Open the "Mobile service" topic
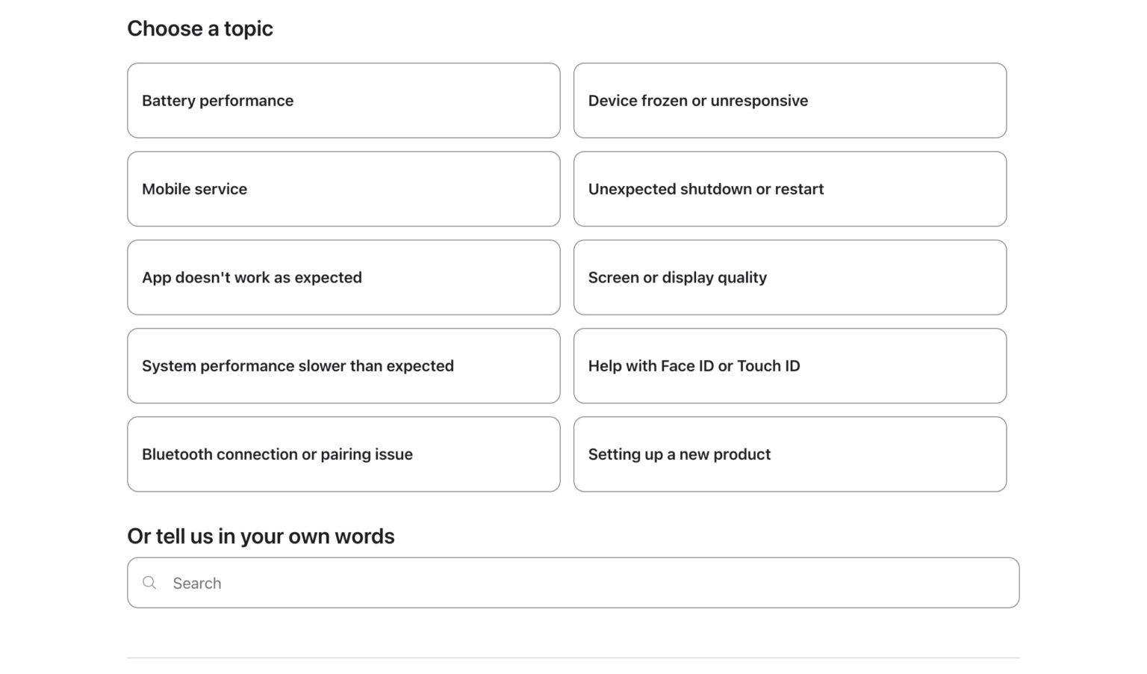The height and width of the screenshot is (674, 1147). click(x=344, y=188)
